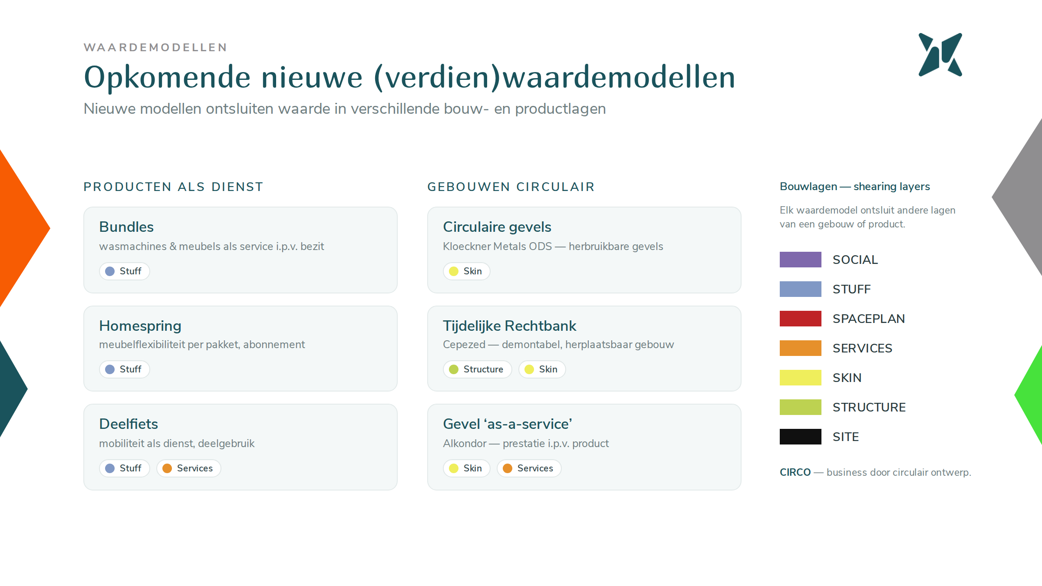Click 'Elk waardemodel ontsluit andere lagen' paragraph
Screen dimensions: 1042x586
pyautogui.click(x=867, y=217)
